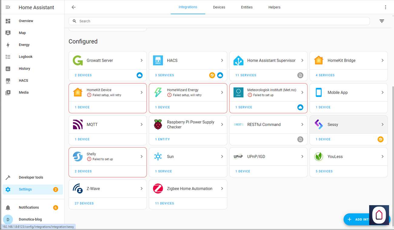Open the 27 Devices link under Z-Wave
The width and height of the screenshot is (394, 230).
(x=84, y=203)
